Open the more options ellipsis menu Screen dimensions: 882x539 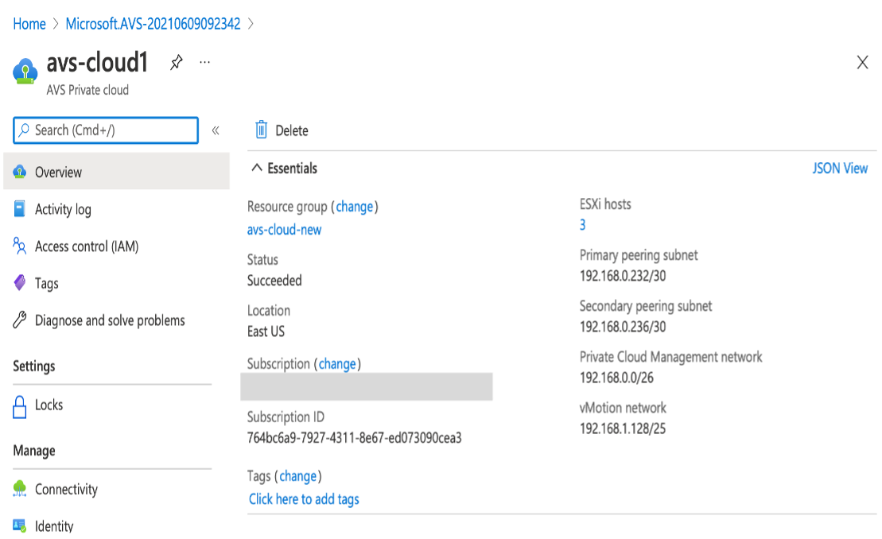tap(204, 62)
